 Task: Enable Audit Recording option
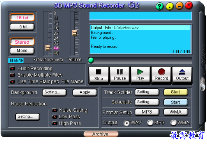coord(12,68)
